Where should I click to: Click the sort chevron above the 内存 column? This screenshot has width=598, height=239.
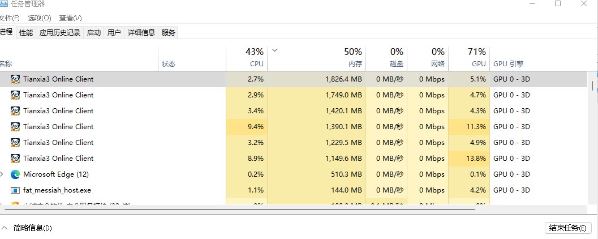pyautogui.click(x=274, y=50)
